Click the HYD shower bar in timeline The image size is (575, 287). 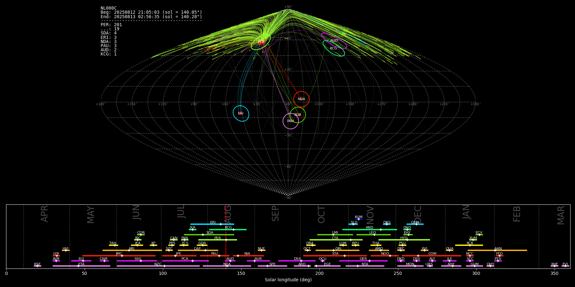[x=404, y=240]
